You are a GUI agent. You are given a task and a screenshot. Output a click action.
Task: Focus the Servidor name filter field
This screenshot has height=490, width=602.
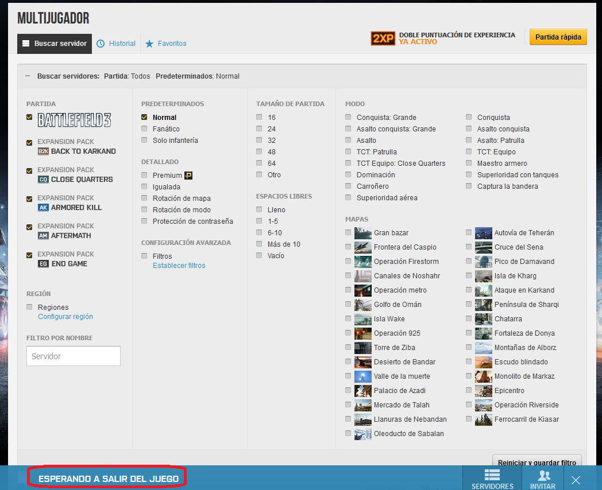pyautogui.click(x=74, y=356)
